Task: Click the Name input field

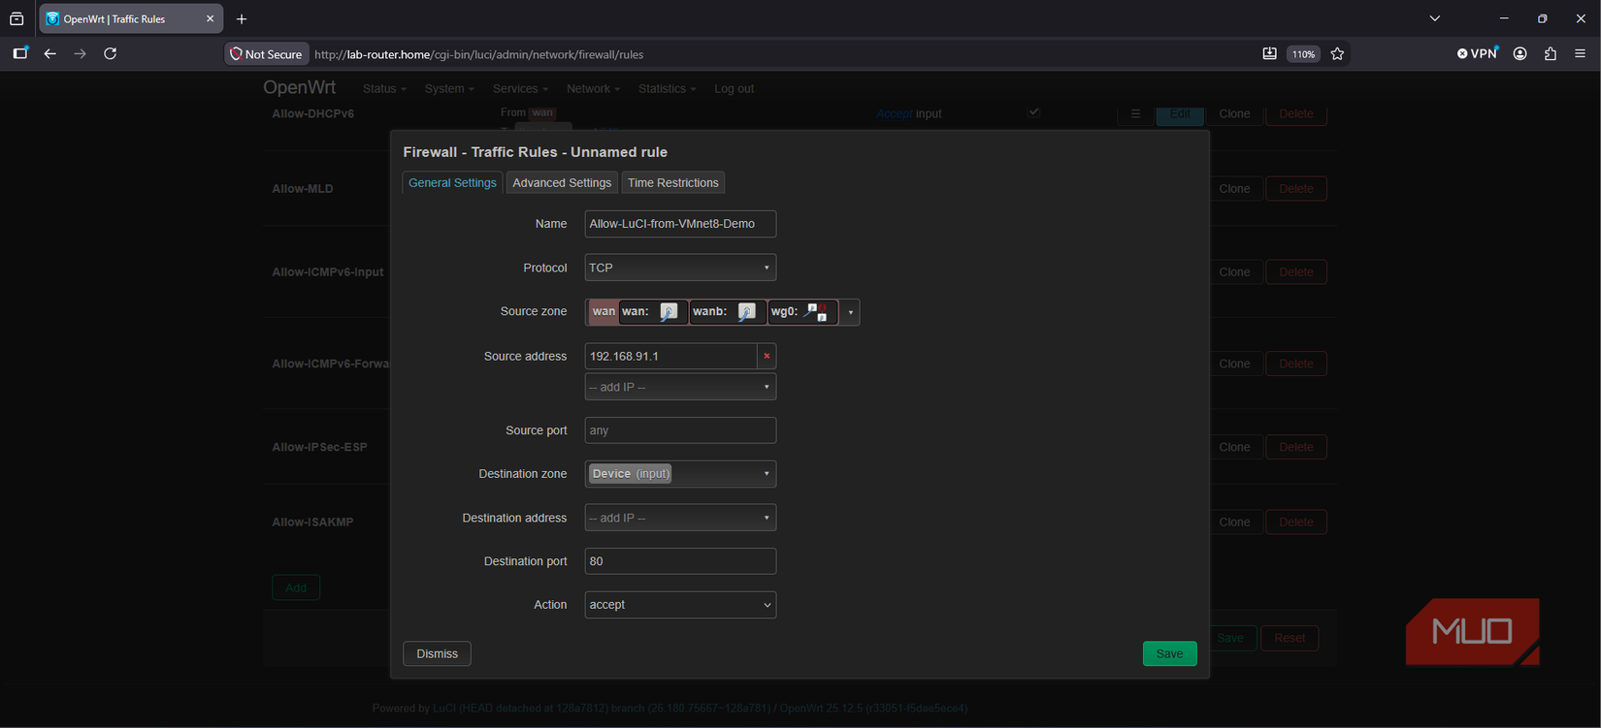Action: (x=680, y=224)
